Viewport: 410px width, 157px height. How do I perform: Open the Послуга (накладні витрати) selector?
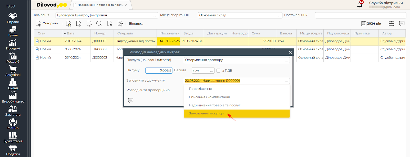click(286, 60)
